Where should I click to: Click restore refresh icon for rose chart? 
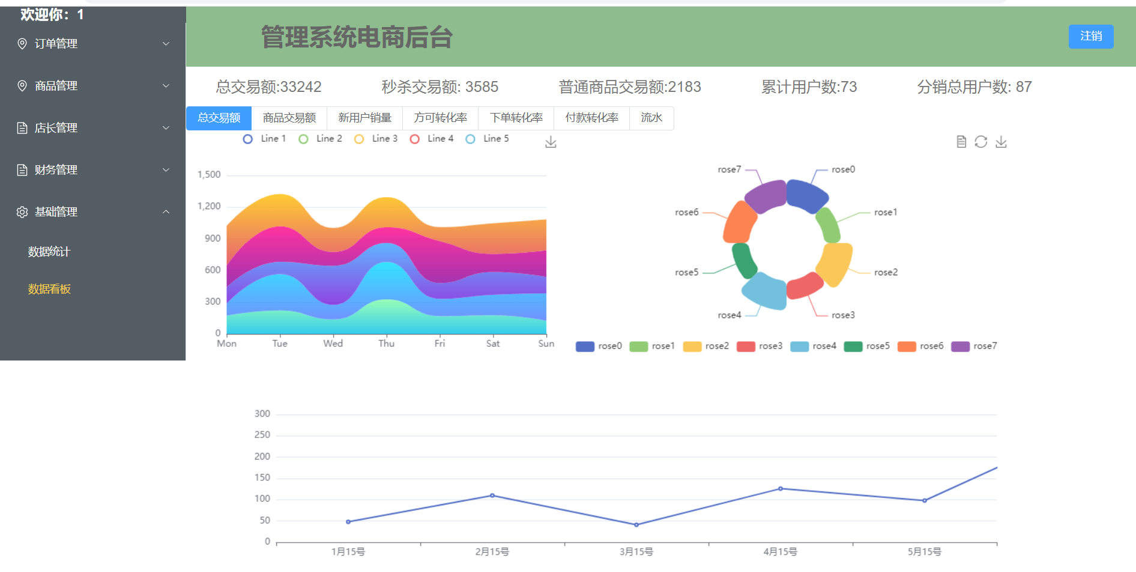click(x=981, y=142)
